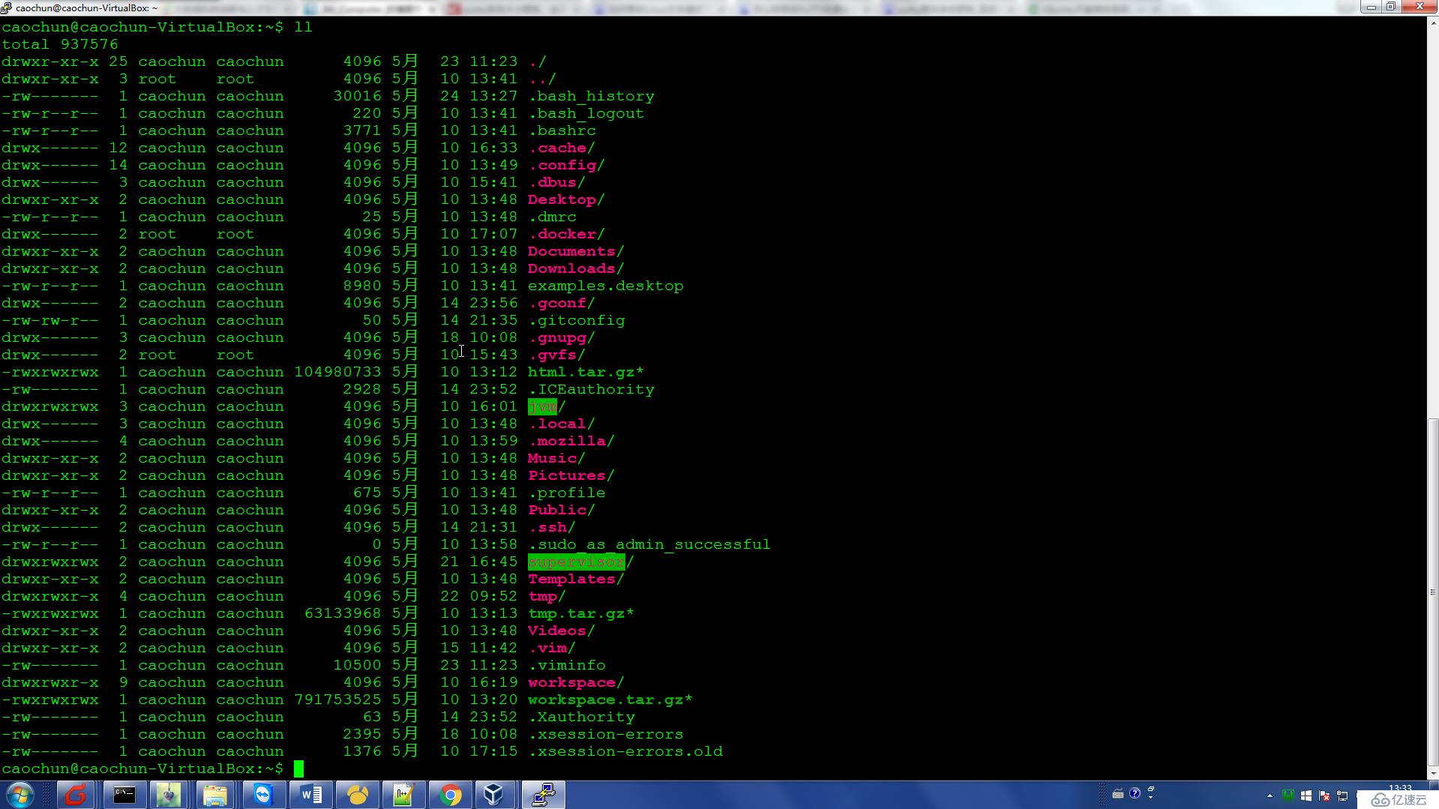Click the 'Documents/' directory name
This screenshot has width=1439, height=809.
(576, 251)
